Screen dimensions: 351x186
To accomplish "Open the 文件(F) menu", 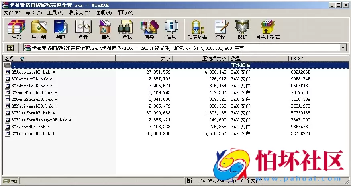I will 12,13.
